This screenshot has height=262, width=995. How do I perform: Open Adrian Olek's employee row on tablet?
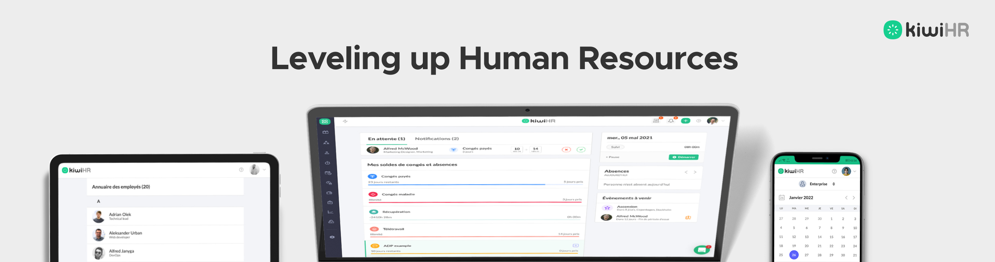click(165, 216)
